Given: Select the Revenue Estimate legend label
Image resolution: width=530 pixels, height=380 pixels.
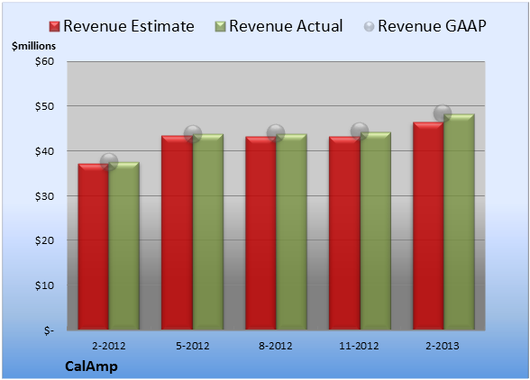Looking at the screenshot, I should coord(129,26).
